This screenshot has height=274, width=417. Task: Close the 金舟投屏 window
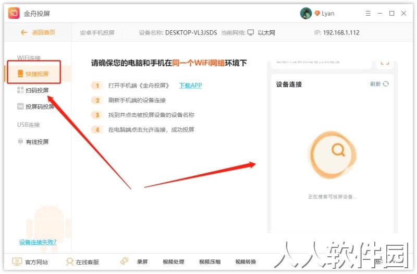click(403, 14)
